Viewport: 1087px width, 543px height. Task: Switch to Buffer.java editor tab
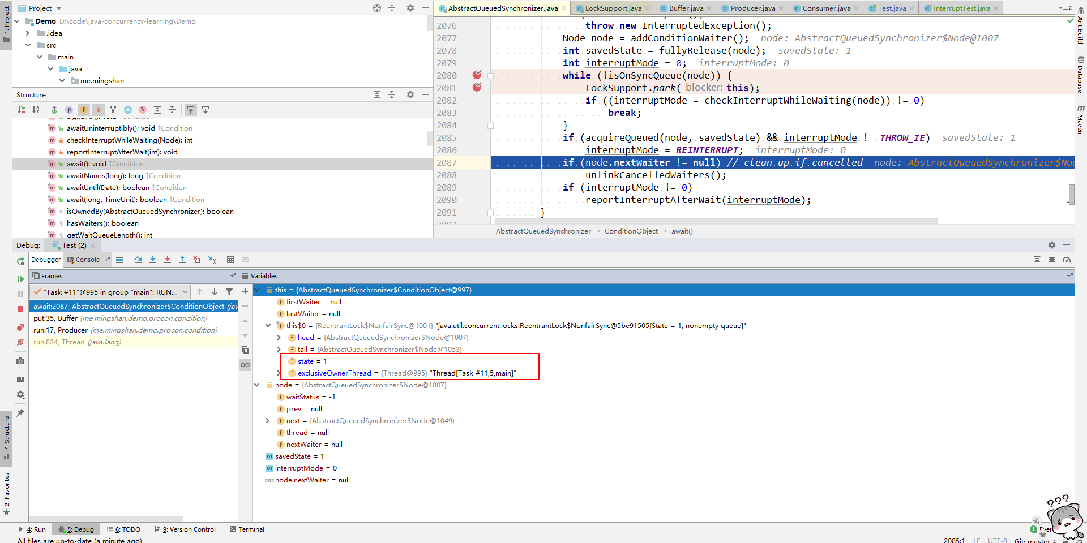[686, 8]
